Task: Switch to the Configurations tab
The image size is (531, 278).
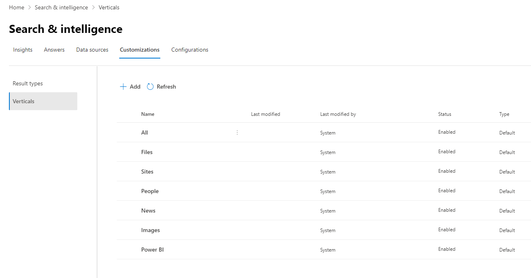Action: (190, 50)
